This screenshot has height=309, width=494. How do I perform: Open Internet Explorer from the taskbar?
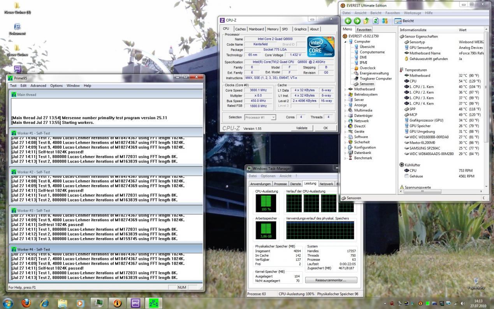(45, 303)
